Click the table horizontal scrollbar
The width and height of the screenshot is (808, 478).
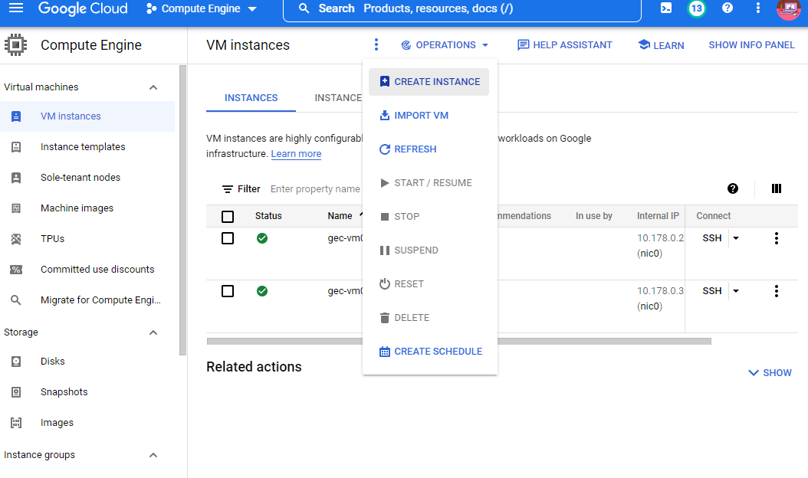tap(458, 341)
